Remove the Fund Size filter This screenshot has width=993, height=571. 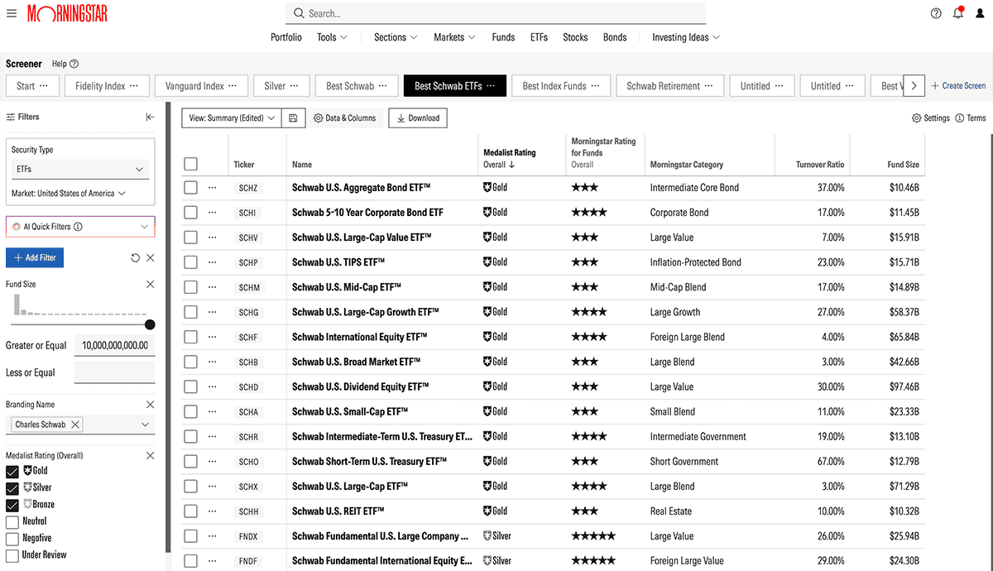point(150,284)
